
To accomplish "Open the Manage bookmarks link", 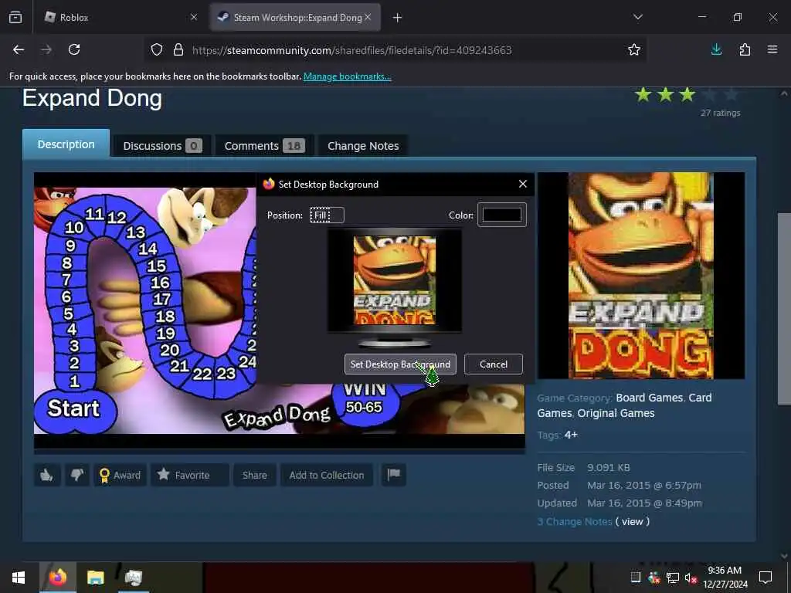I will pos(347,76).
